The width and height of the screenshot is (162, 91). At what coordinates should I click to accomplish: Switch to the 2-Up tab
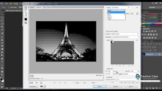[x=44, y=7]
